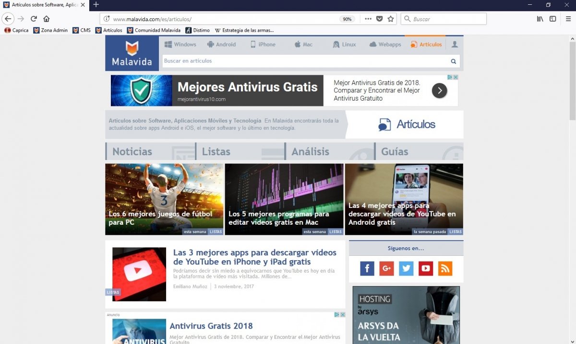Select the orange Artículos site nav item

click(426, 45)
